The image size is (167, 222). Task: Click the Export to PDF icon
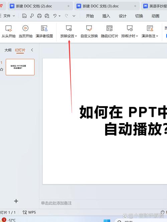pyautogui.click(x=32, y=16)
